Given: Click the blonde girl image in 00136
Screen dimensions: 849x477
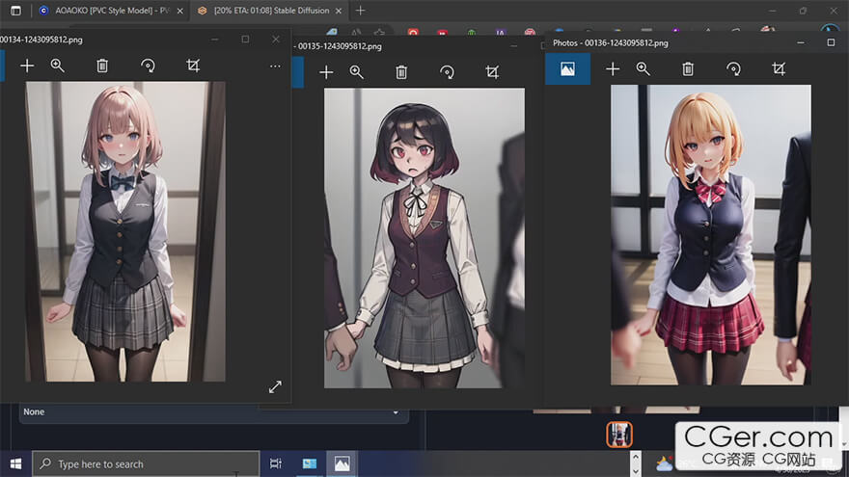Looking at the screenshot, I should [711, 235].
